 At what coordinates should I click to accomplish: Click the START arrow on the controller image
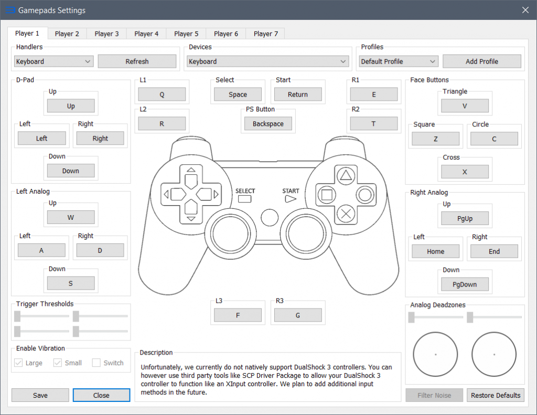pos(291,199)
